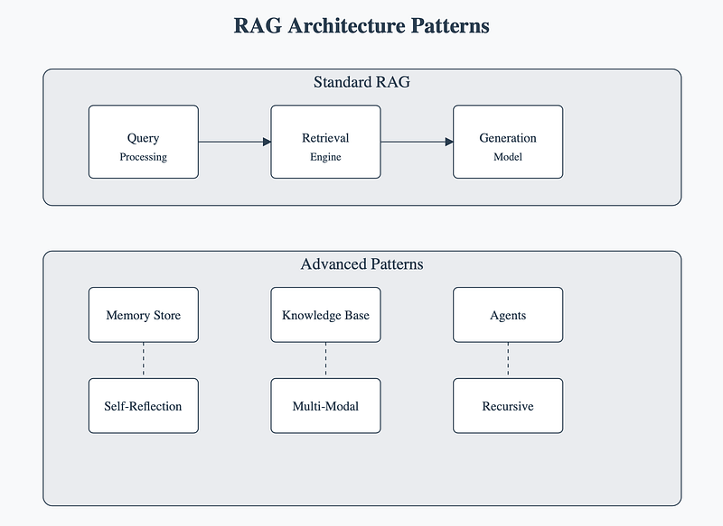Click the RAG Architecture Patterns title
The image size is (723, 526).
(x=361, y=26)
